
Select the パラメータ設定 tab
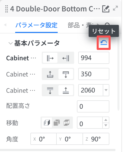pos(36,25)
